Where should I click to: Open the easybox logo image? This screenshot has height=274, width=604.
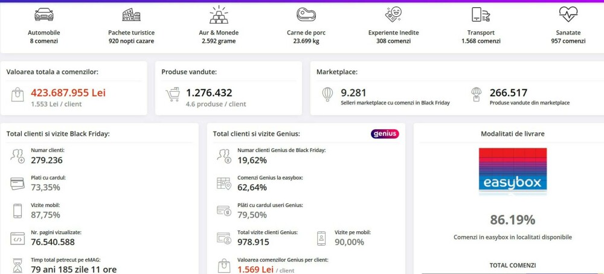513,171
